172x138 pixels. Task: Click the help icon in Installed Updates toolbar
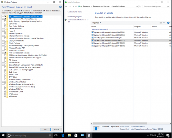(x=168, y=23)
